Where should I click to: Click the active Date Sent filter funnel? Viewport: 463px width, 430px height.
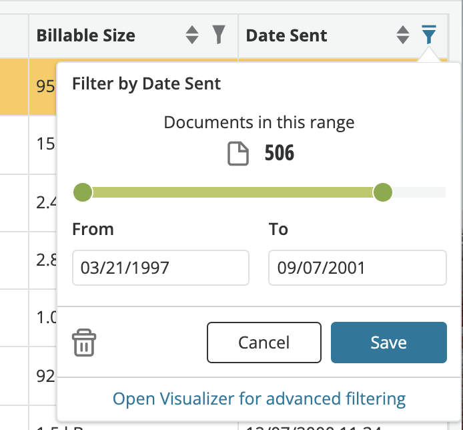(x=428, y=35)
